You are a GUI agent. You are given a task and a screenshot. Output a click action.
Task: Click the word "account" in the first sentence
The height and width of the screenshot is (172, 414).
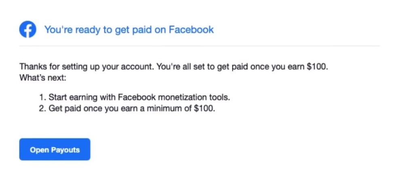(137, 67)
